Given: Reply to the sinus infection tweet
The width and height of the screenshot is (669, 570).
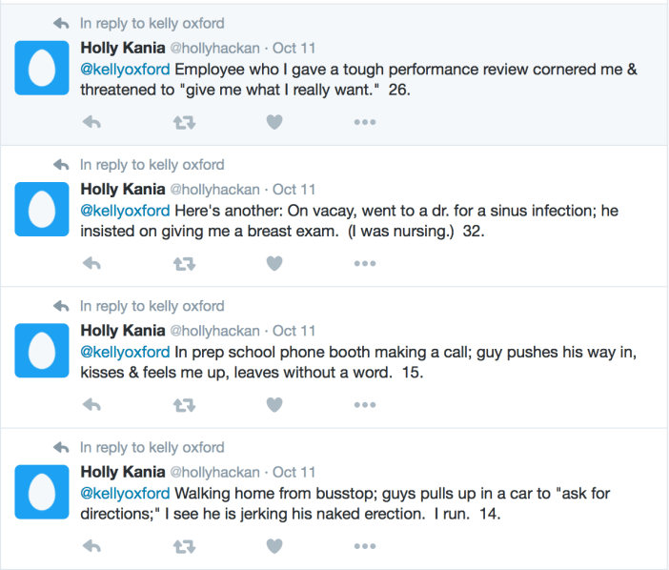Looking at the screenshot, I should coord(92,264).
